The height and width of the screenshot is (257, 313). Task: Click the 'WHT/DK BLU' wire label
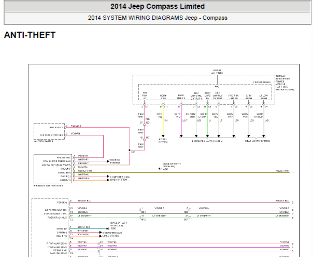tap(259, 115)
